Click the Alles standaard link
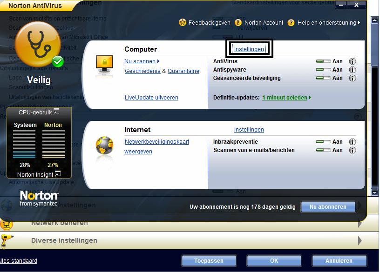This screenshot has width=380, height=272. pos(19,261)
